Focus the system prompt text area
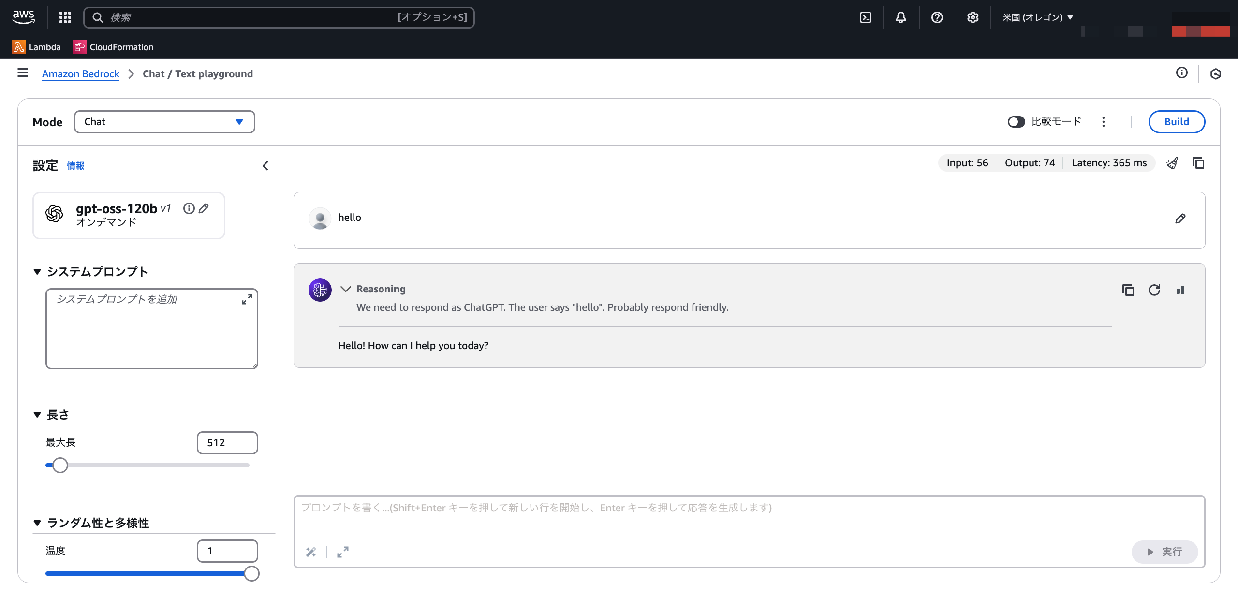 [152, 329]
